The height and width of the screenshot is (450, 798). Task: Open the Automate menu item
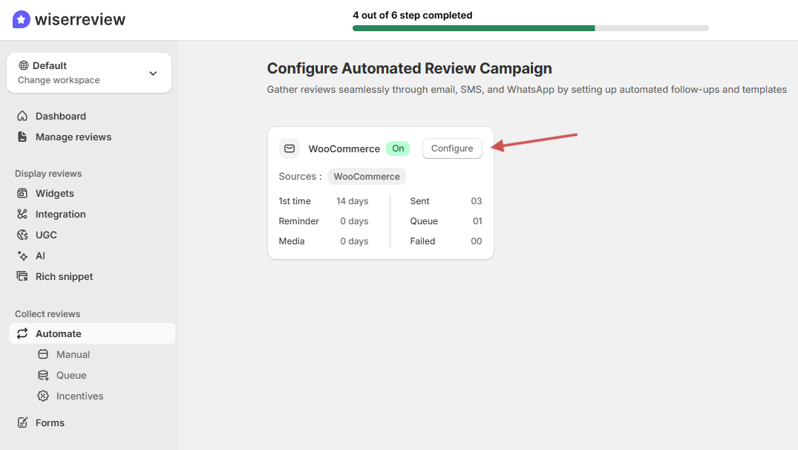(59, 333)
